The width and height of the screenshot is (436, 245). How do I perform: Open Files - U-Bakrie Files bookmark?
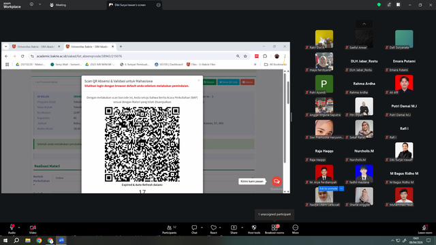pyautogui.click(x=201, y=65)
